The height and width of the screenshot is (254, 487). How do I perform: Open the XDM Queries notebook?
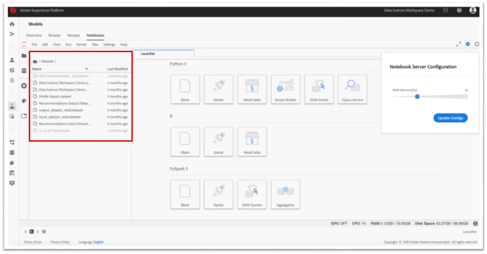point(252,195)
